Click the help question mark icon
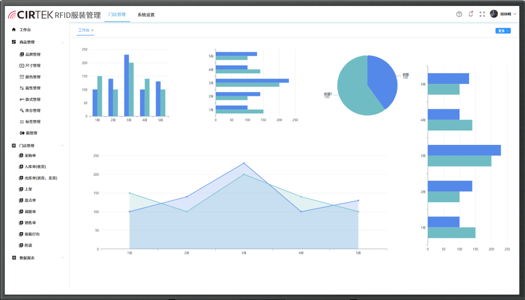The image size is (525, 300). (459, 14)
